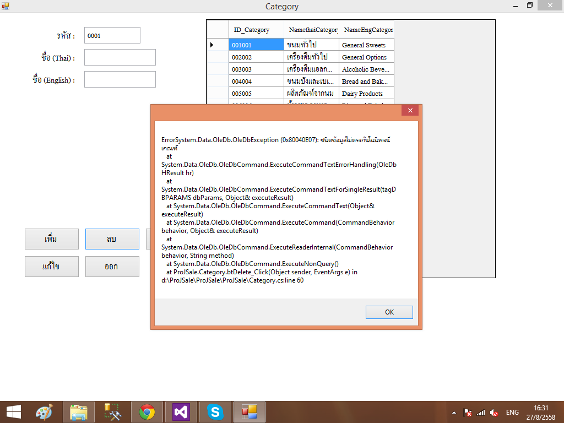This screenshot has width=564, height=423.
Task: Open the network signal tray icon
Action: pos(480,413)
